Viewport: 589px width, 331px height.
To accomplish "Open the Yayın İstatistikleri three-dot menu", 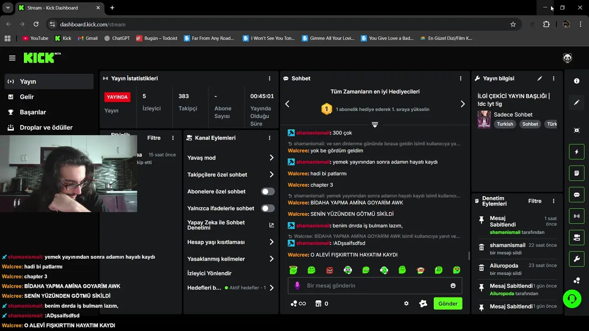I will click(270, 79).
